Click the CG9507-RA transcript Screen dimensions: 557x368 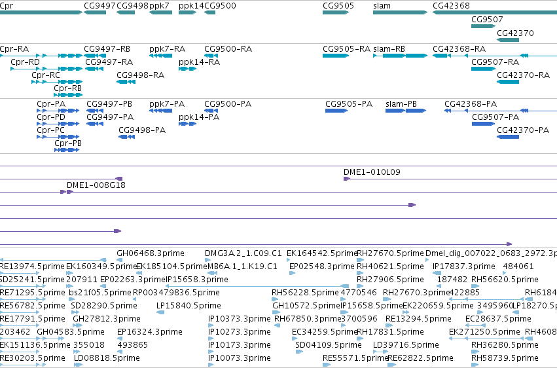483,69
